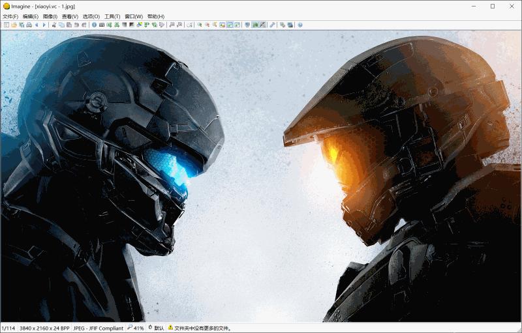Click the open file folder icon
This screenshot has width=522, height=333.
[13, 25]
